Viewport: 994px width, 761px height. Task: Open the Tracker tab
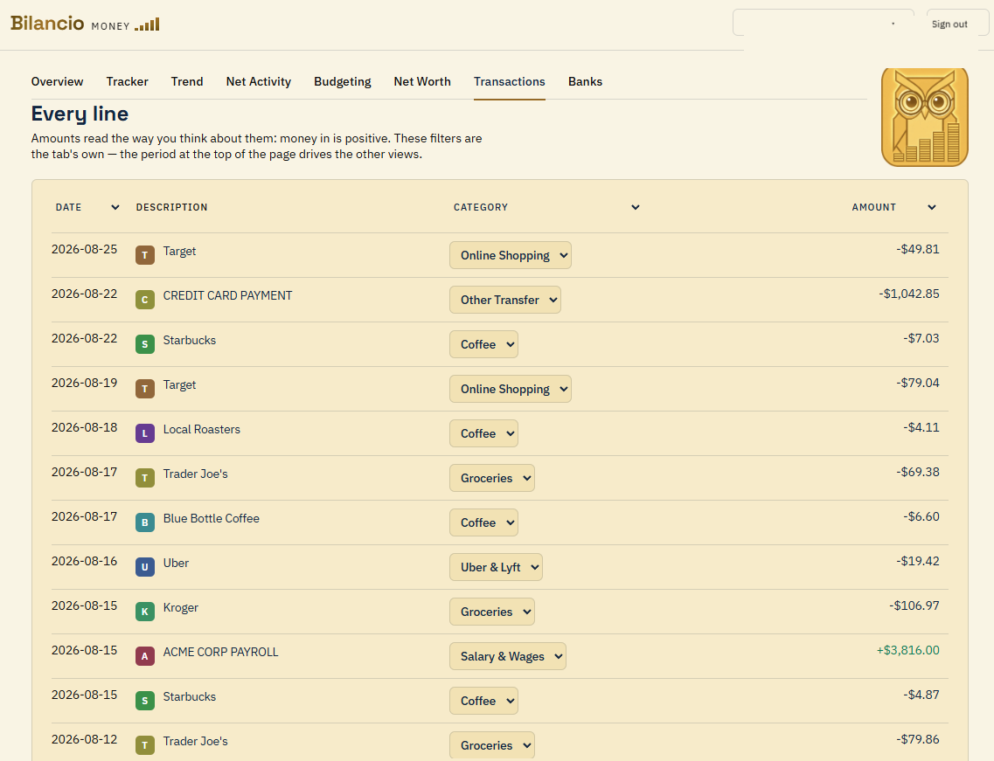click(128, 82)
